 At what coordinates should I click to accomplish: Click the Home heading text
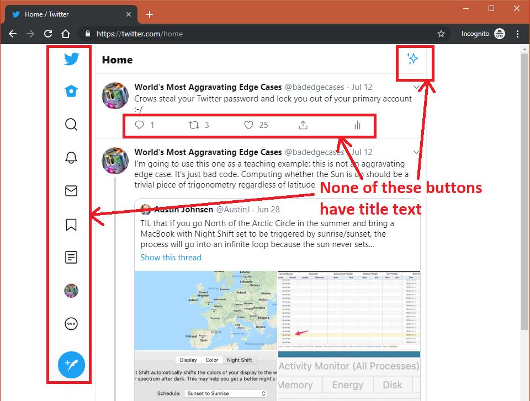[117, 60]
